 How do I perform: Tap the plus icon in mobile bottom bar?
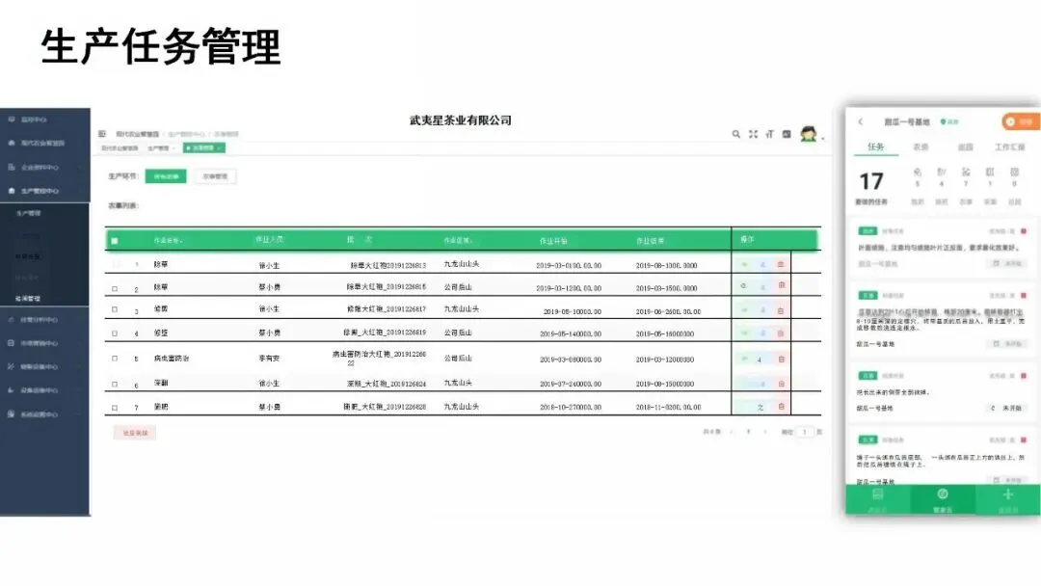pos(1008,499)
